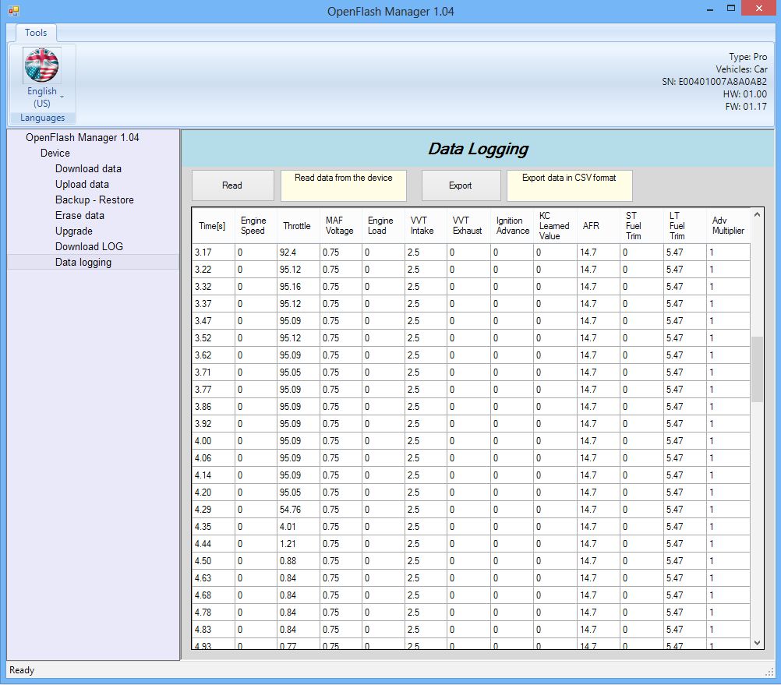This screenshot has width=781, height=685.
Task: Click the application icon in the title bar
Action: 13,11
